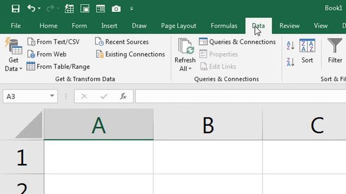Click cell B1

(x=208, y=157)
